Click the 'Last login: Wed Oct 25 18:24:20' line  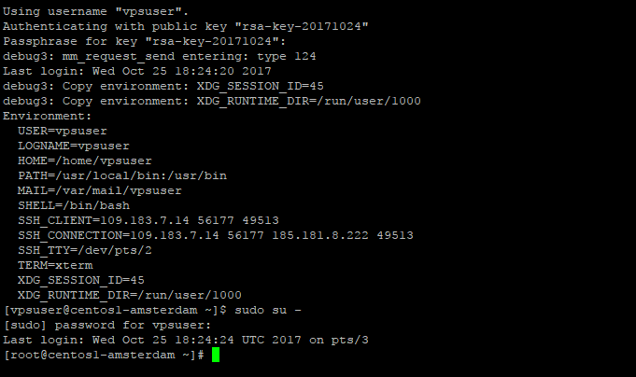point(137,71)
